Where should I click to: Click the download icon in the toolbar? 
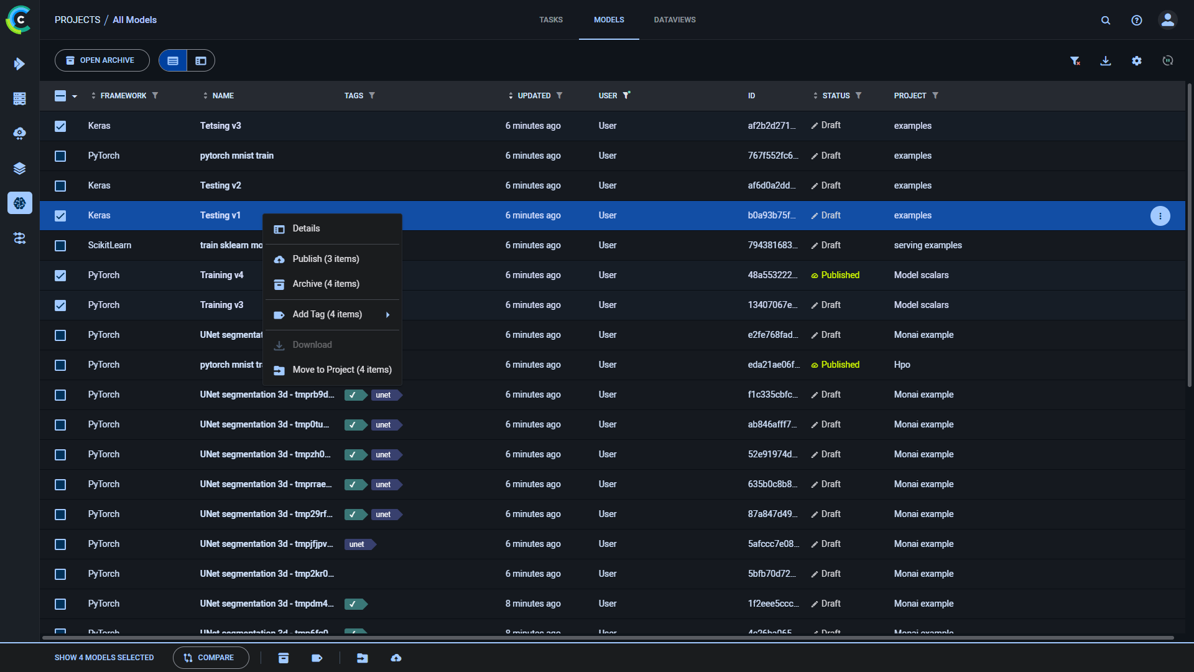[1106, 61]
